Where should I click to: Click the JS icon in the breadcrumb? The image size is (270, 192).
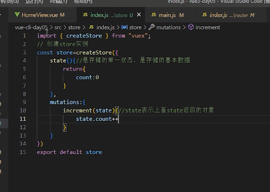91,27
